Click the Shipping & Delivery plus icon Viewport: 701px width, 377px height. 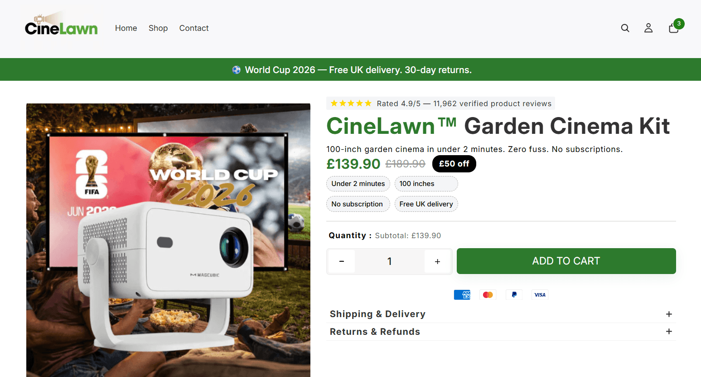point(669,314)
